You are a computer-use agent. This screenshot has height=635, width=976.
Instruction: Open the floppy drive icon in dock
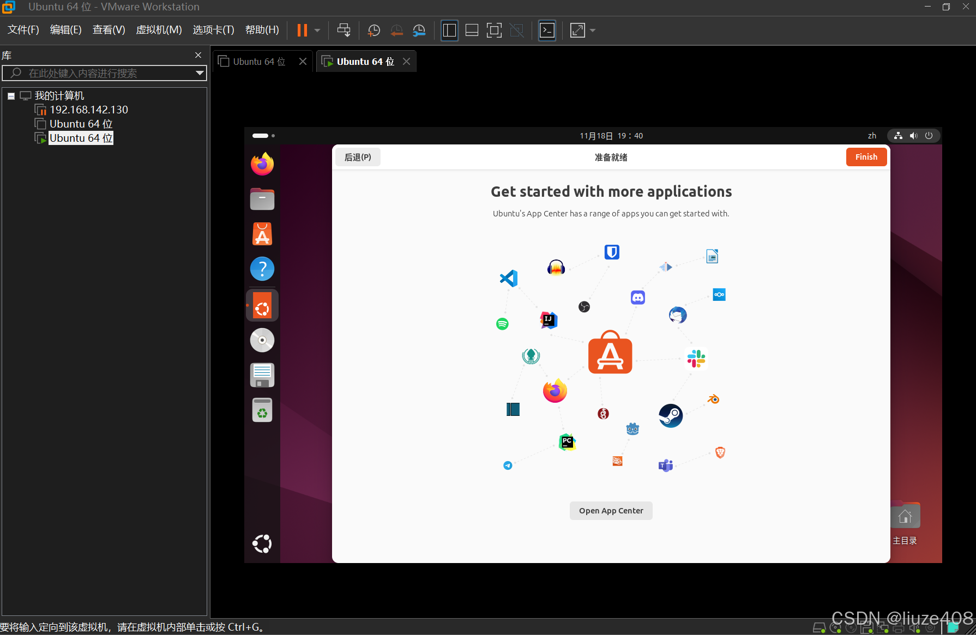(262, 375)
